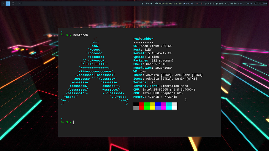Click the GPU line Intel UHD Graphics 620

pyautogui.click(x=158, y=93)
